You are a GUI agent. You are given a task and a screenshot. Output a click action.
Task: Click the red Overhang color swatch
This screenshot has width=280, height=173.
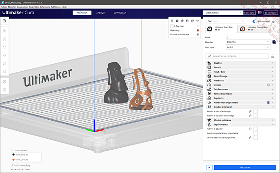(198, 30)
